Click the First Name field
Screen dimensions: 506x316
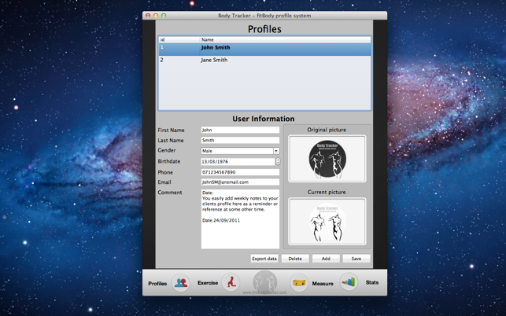coord(240,130)
